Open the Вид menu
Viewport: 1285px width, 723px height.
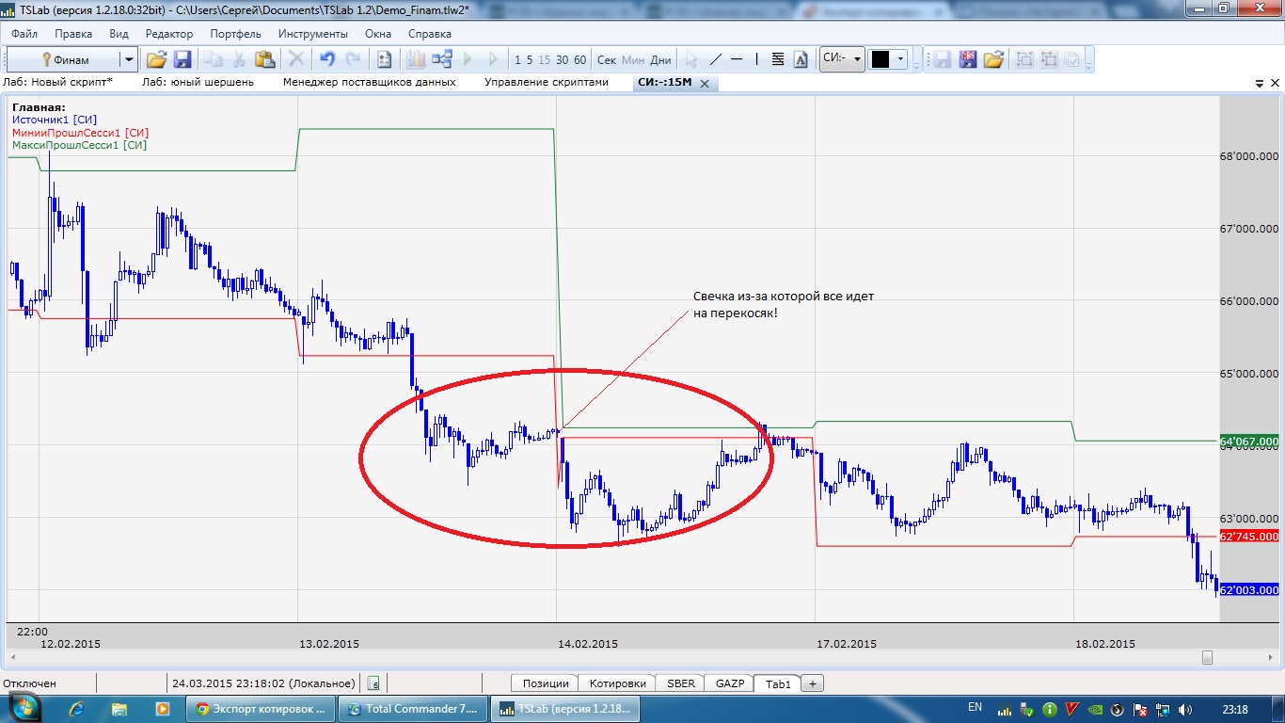tap(119, 34)
